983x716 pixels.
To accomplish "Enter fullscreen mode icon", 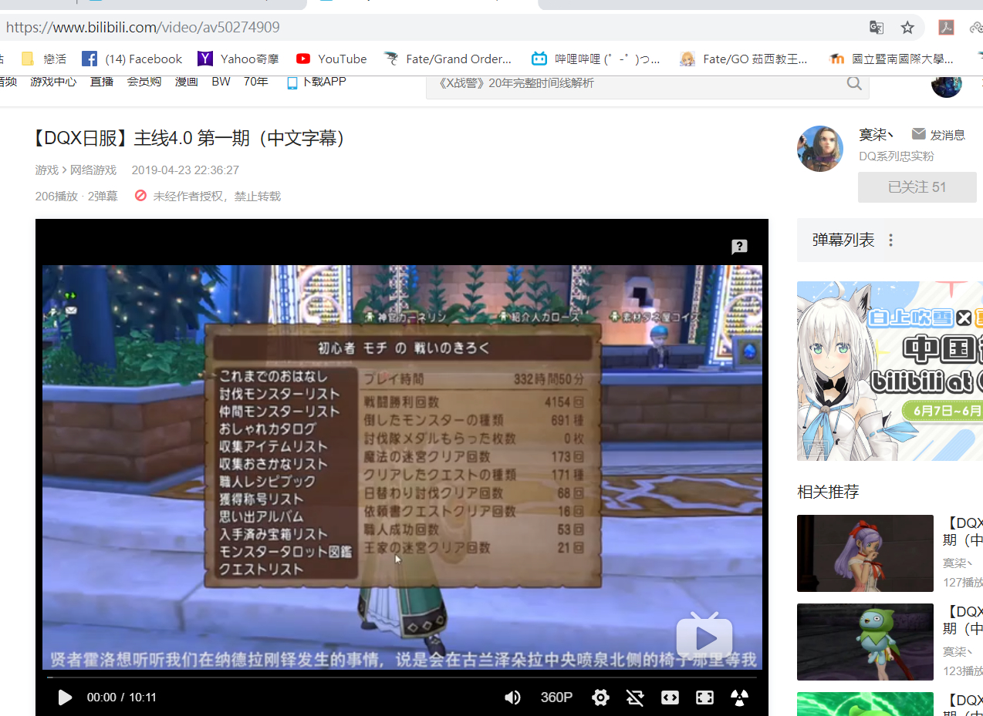I will point(704,698).
